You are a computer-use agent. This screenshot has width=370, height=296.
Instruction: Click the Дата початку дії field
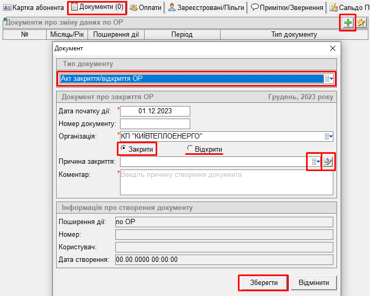155,111
